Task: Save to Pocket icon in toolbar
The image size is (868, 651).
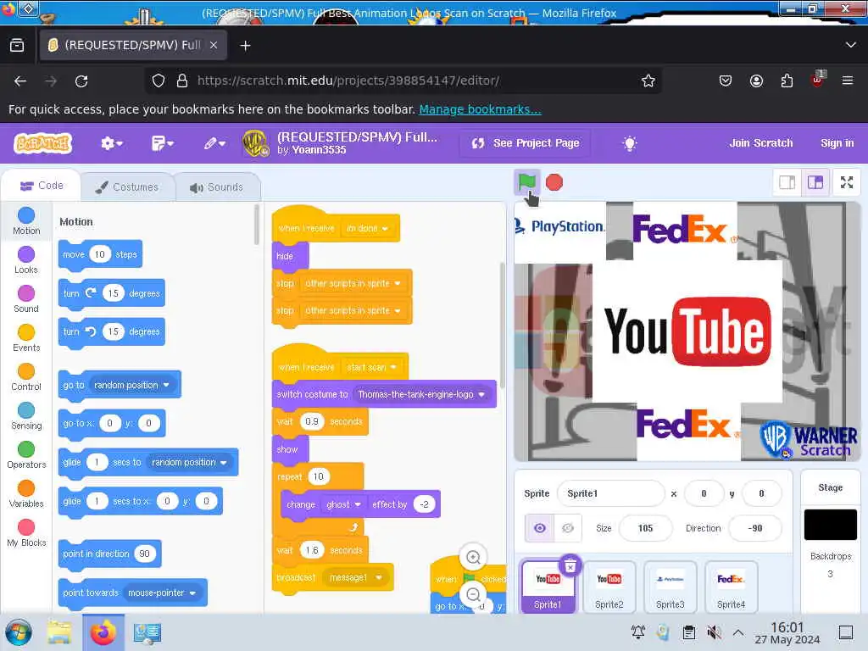Action: (x=726, y=81)
